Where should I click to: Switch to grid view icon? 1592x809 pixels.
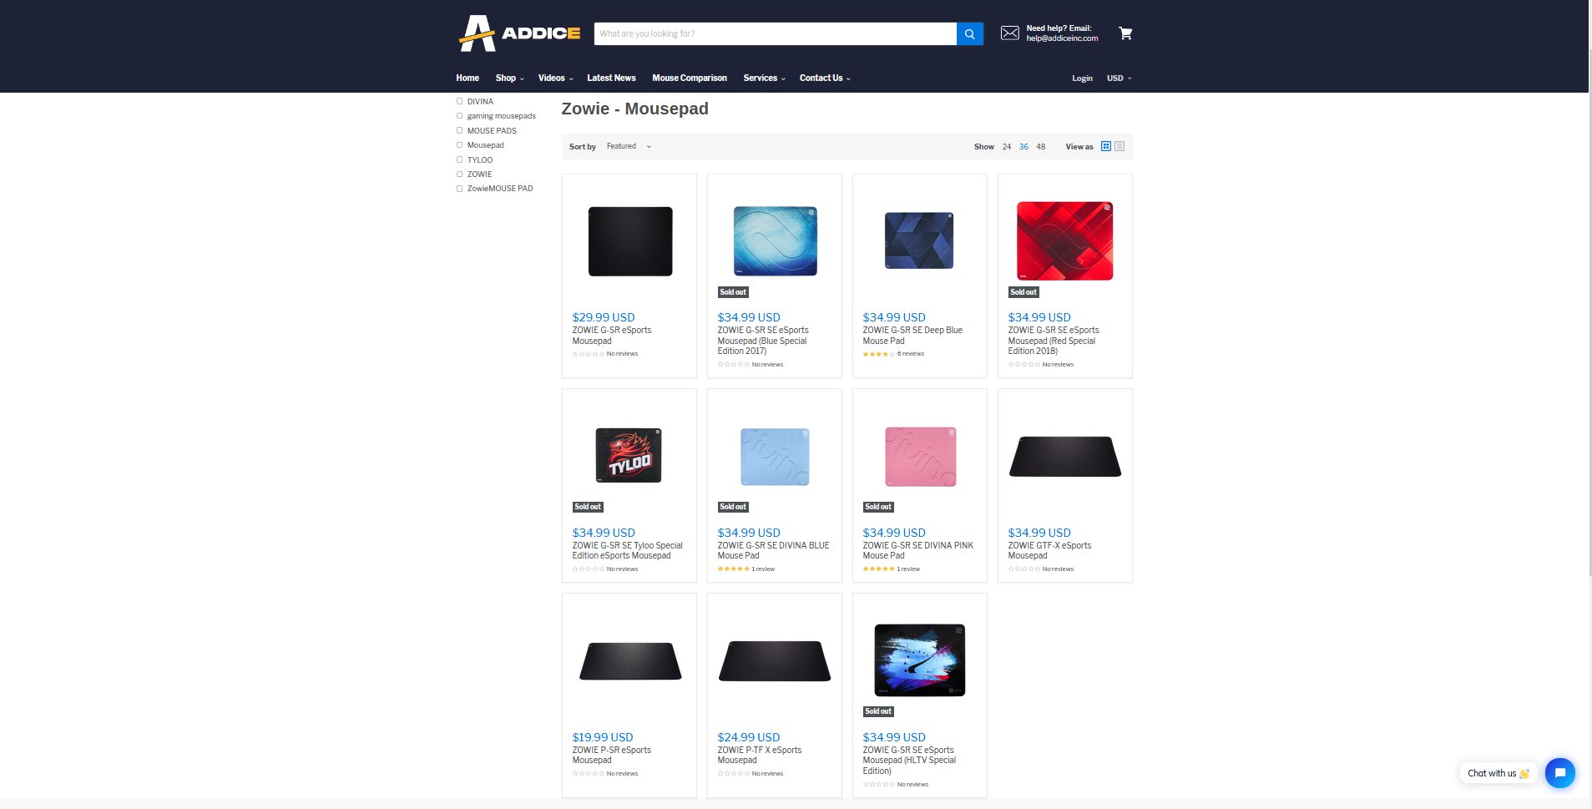1106,146
